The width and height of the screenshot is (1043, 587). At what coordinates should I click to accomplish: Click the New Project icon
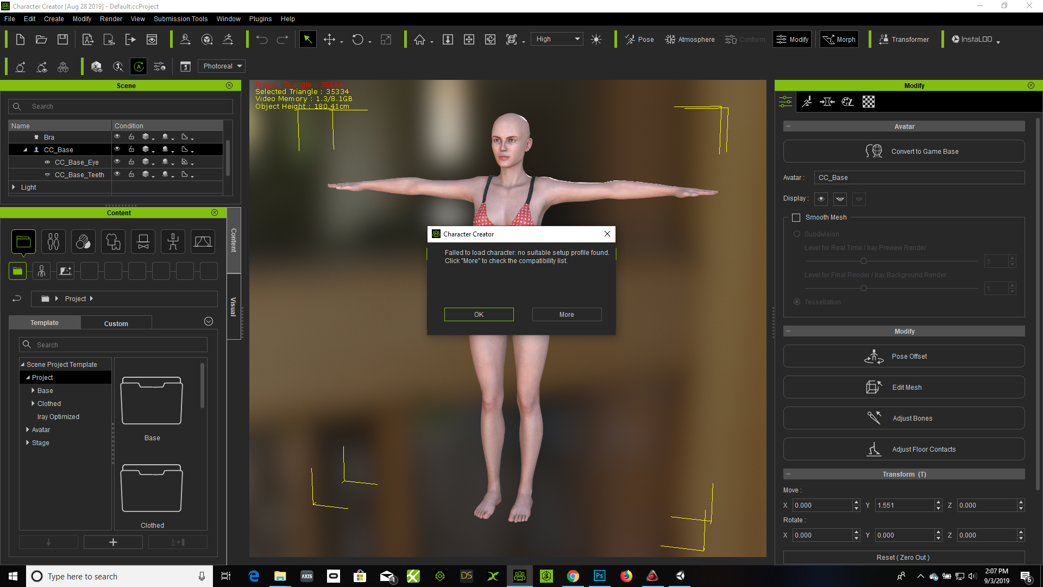click(20, 39)
